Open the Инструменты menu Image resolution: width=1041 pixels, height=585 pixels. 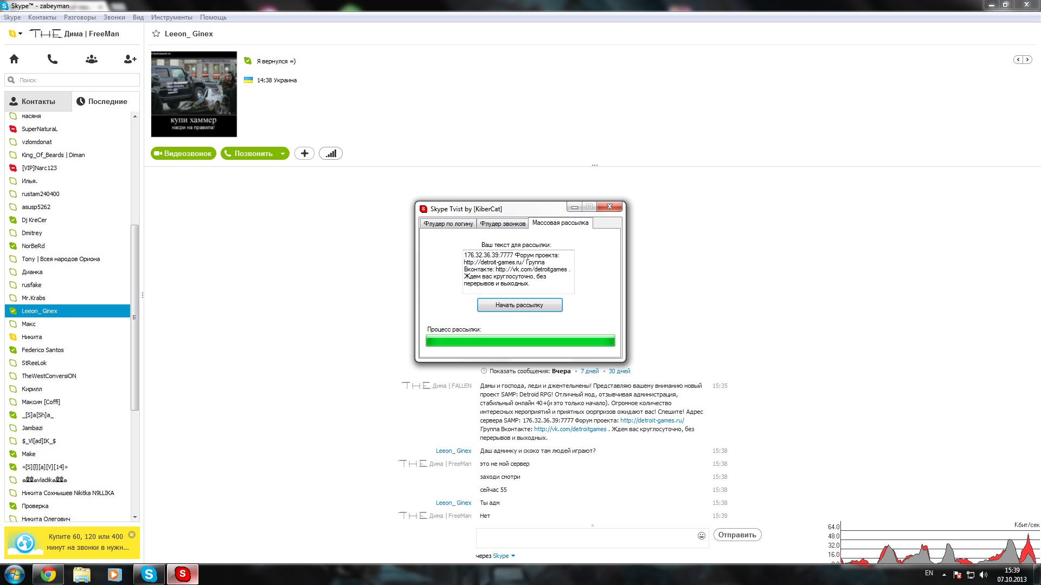(x=172, y=17)
